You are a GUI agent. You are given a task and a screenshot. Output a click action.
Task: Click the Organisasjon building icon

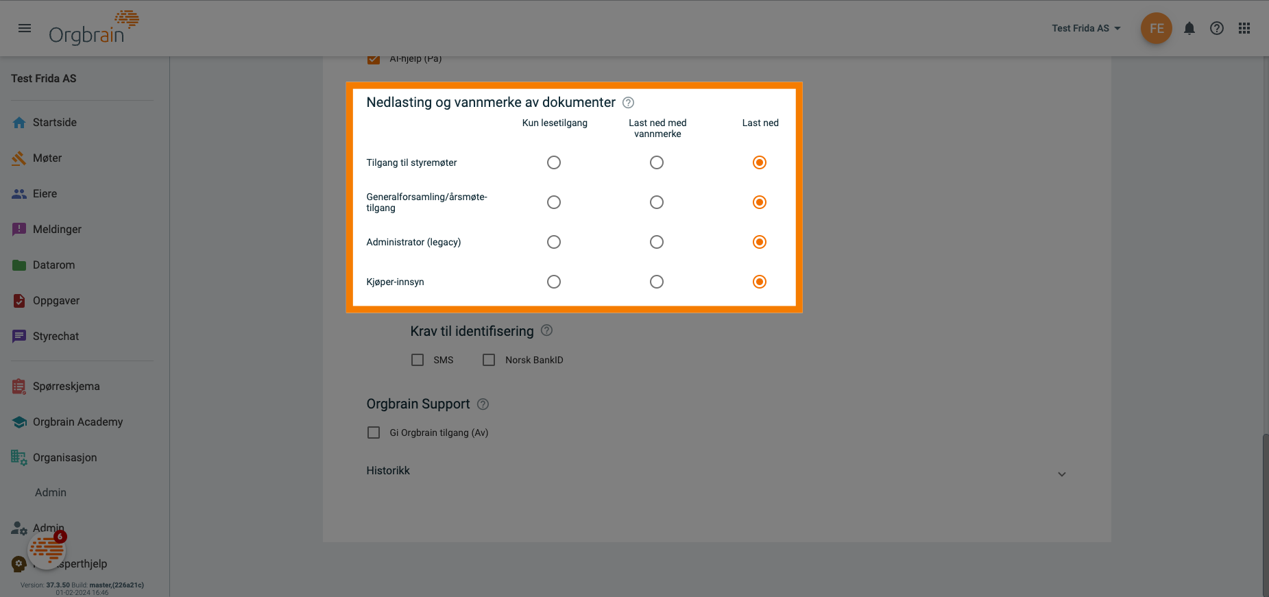click(x=19, y=458)
